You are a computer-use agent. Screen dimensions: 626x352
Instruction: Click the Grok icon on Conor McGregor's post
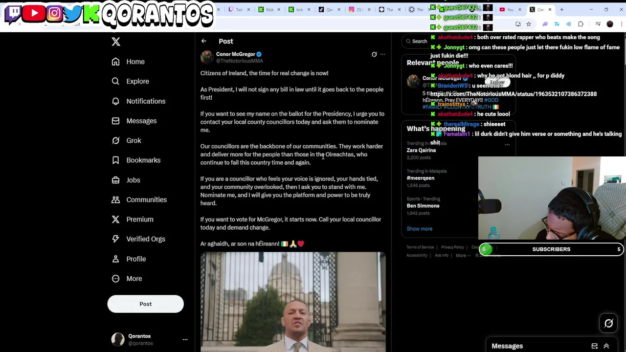pyautogui.click(x=374, y=54)
